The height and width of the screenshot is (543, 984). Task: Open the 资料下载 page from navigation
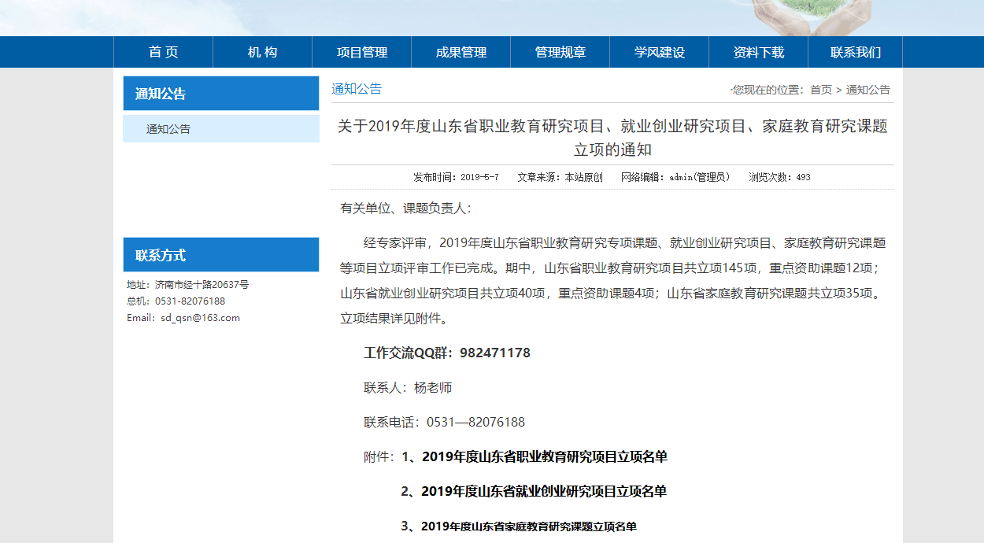click(x=759, y=52)
